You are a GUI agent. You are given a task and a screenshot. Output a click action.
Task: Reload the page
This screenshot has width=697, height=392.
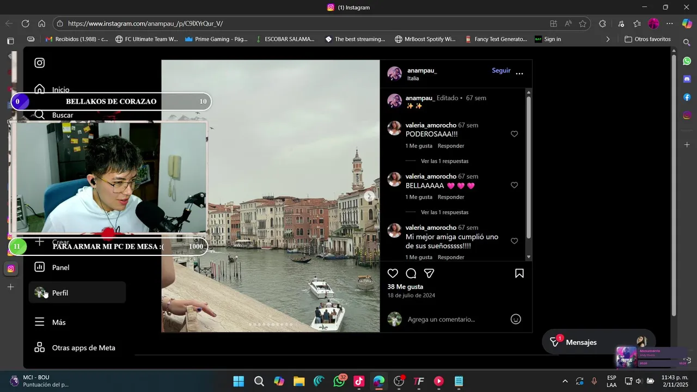pos(25,23)
